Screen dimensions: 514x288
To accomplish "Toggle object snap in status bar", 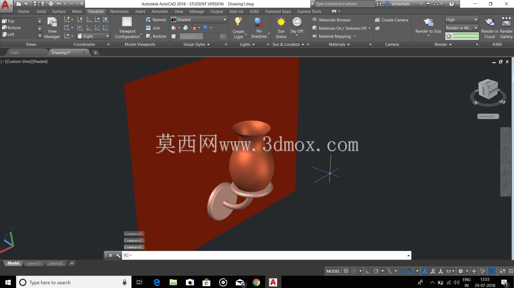I will point(411,271).
